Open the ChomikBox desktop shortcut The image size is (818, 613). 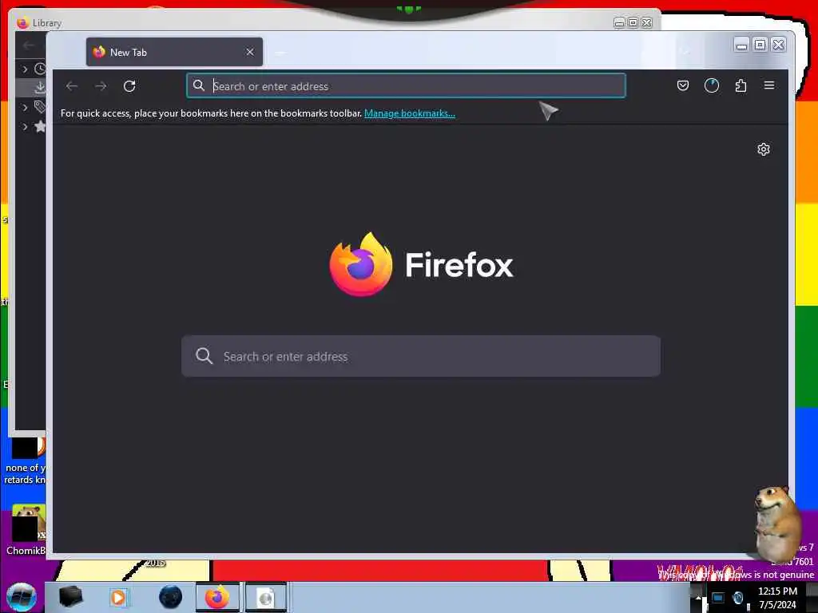pyautogui.click(x=26, y=529)
